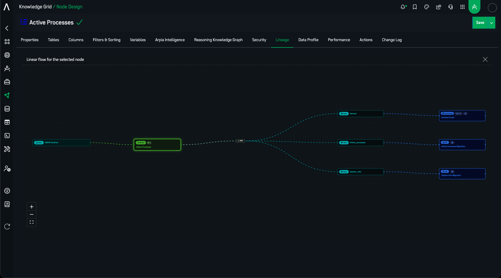This screenshot has height=278, width=501.
Task: Select the System_info table node
Action: click(360, 172)
